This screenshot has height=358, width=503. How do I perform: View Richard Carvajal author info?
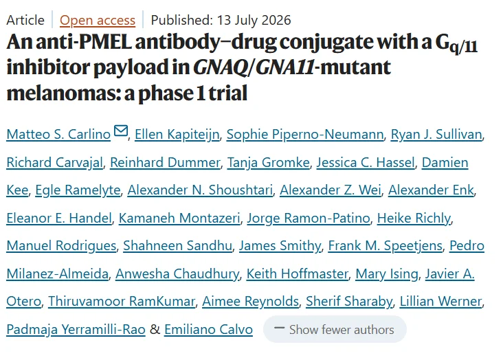(x=55, y=162)
